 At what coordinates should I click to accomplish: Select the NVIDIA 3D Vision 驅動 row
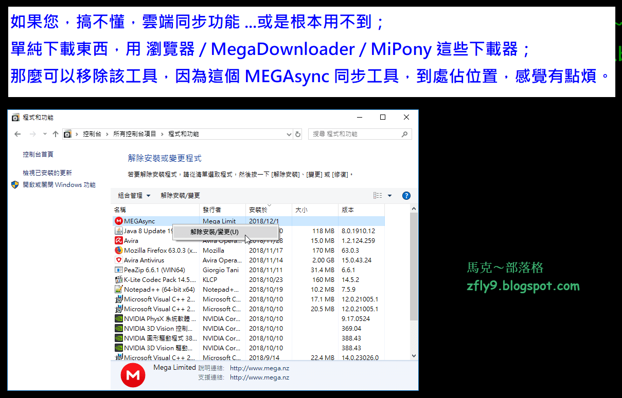click(247, 348)
